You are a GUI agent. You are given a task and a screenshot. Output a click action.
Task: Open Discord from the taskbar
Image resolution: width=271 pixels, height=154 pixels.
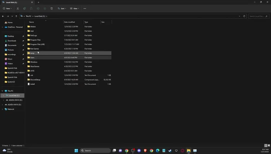coord(139,151)
